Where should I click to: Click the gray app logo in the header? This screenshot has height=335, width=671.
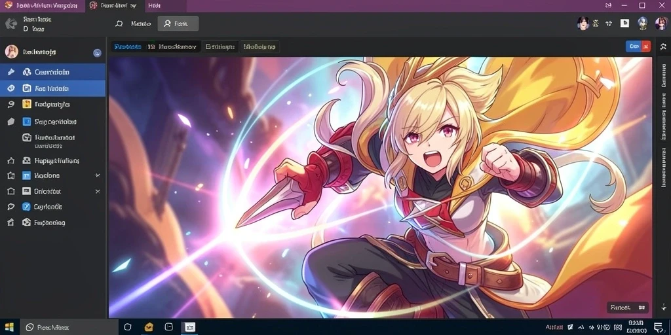click(x=11, y=24)
